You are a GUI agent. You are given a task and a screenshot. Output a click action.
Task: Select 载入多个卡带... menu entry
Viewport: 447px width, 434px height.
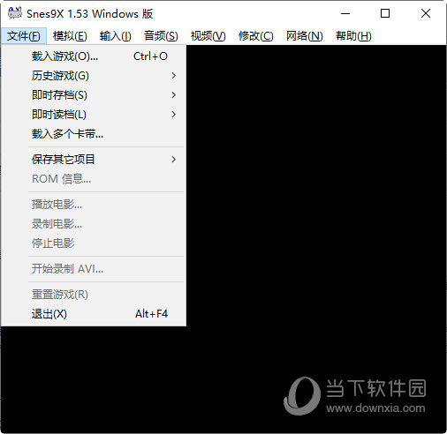[x=94, y=134]
